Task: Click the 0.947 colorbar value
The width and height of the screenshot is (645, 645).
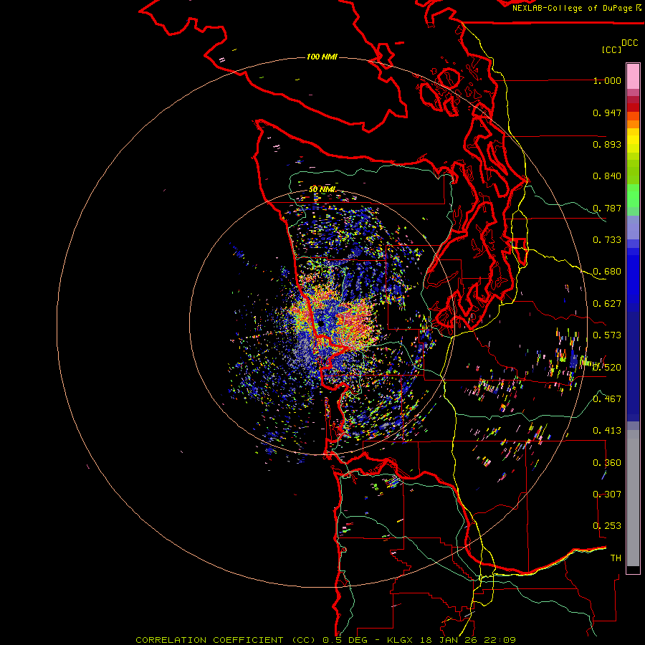Action: [x=607, y=113]
